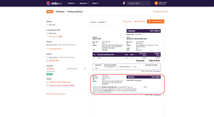
Task: Open client BILMETAL INDUSTRIES SRL
Action: tap(60, 82)
